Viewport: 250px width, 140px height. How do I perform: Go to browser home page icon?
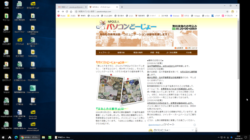point(71,12)
